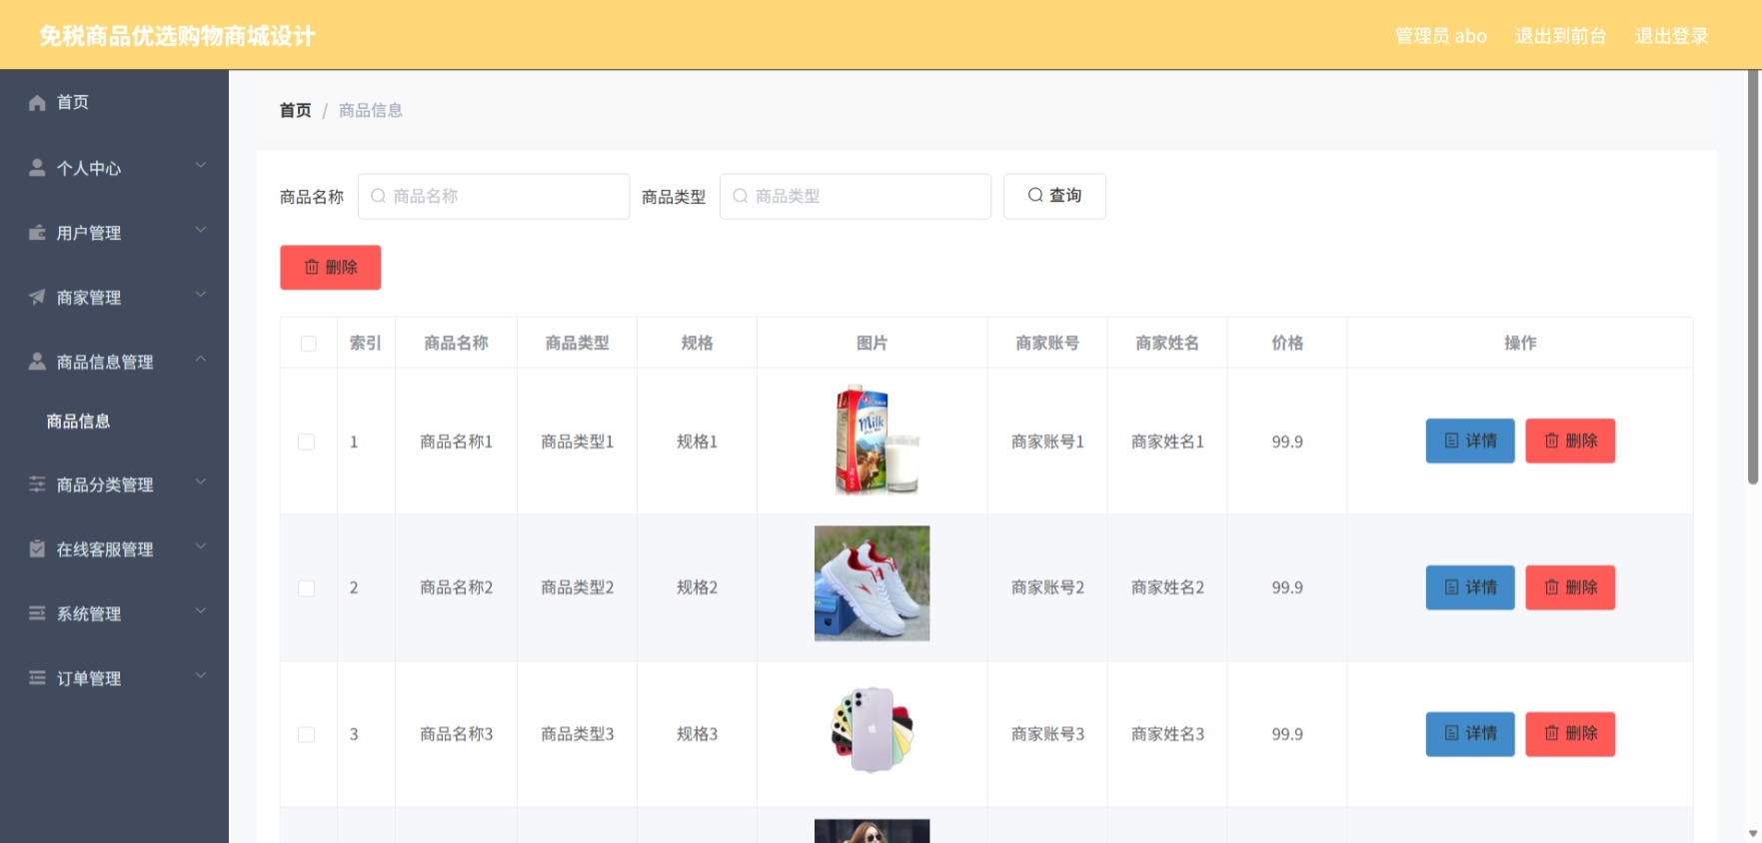Focus the 商品名称 search input
This screenshot has height=843, width=1762.
[494, 196]
